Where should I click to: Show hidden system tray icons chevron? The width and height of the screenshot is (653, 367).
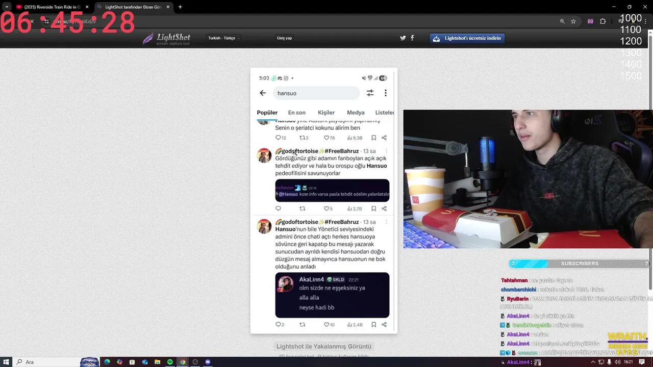tap(593, 362)
